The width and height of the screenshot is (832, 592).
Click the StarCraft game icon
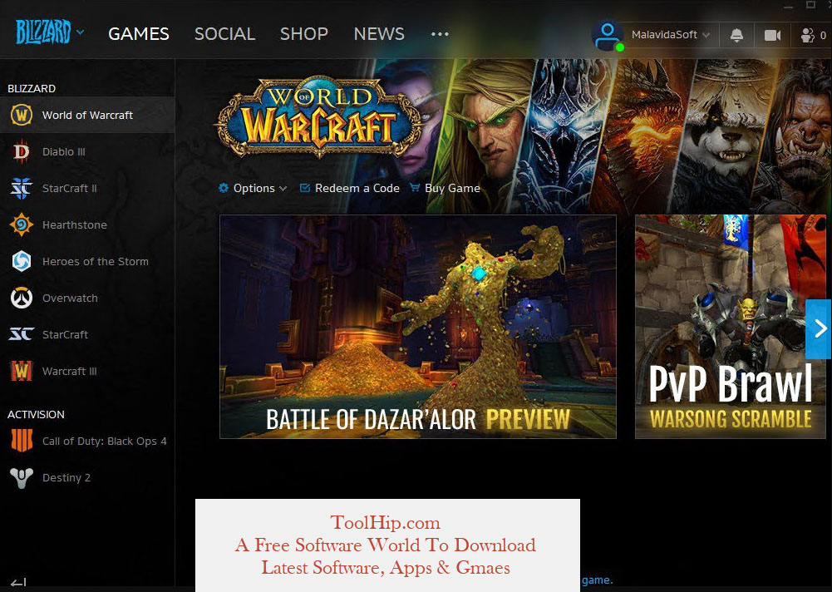click(22, 334)
